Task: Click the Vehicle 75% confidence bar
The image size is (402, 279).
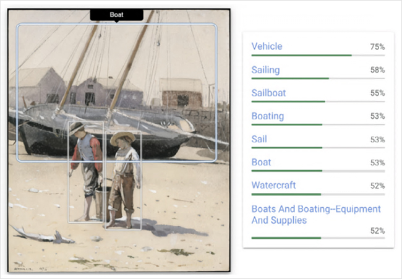Action: pos(301,55)
